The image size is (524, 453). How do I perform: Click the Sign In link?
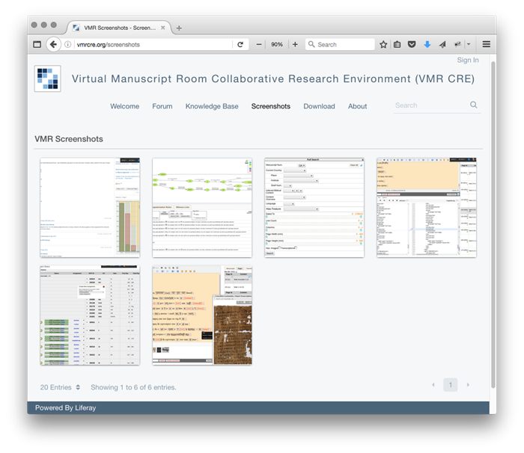click(468, 60)
